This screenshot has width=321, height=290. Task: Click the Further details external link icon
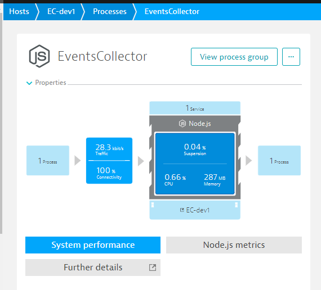[153, 268]
